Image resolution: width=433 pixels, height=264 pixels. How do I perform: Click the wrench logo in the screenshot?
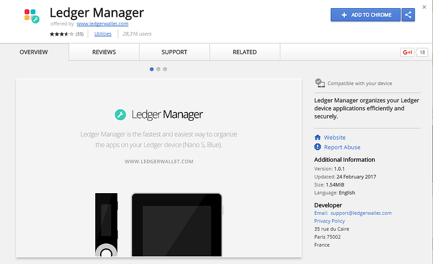pyautogui.click(x=120, y=114)
